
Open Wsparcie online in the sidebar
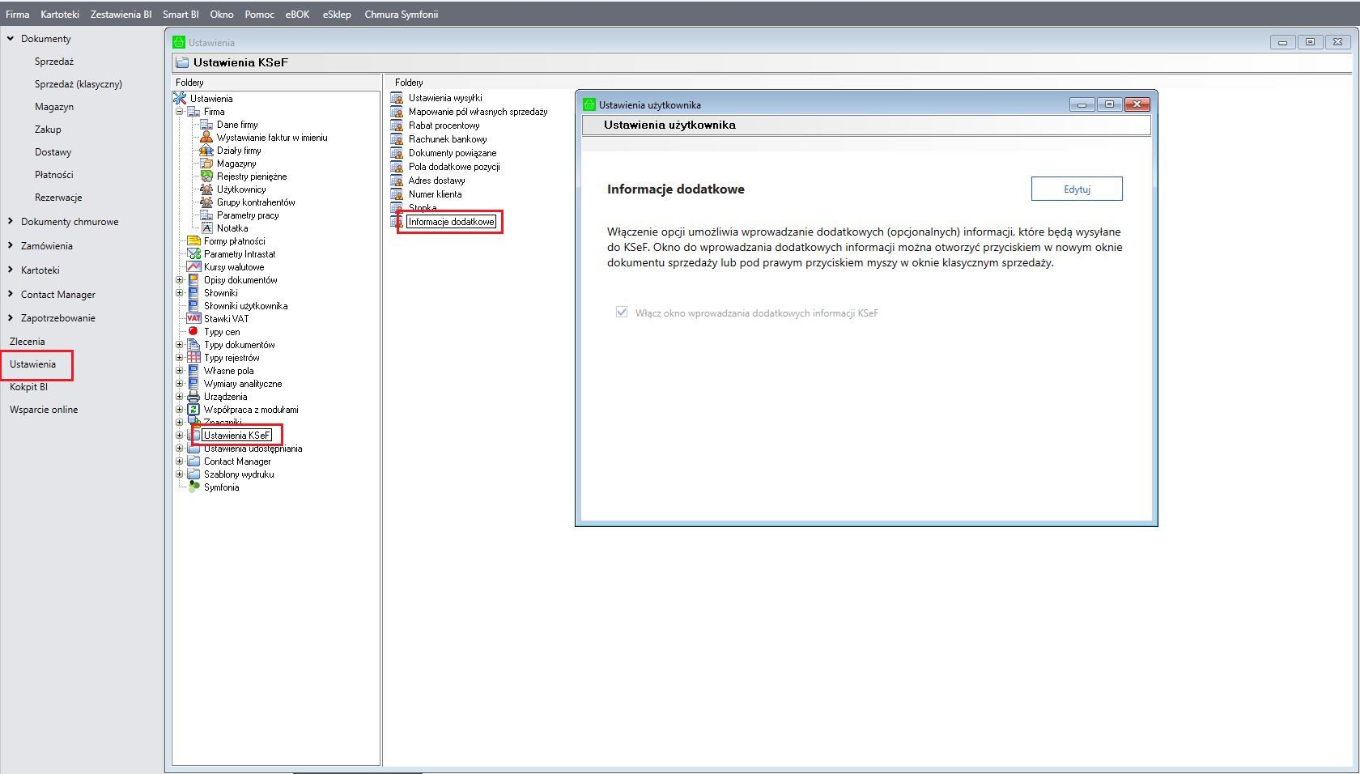tap(44, 410)
